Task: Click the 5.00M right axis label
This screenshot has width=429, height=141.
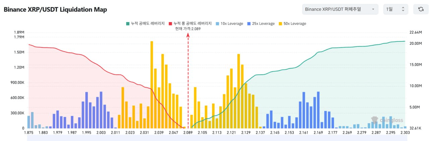Action: [x=414, y=107]
